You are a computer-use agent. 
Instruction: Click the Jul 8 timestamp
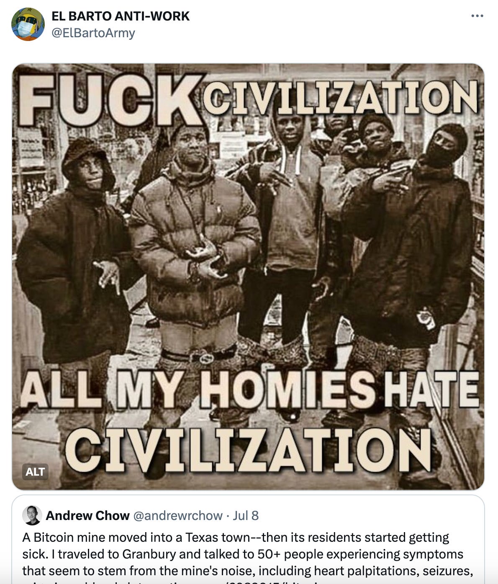[x=246, y=515]
